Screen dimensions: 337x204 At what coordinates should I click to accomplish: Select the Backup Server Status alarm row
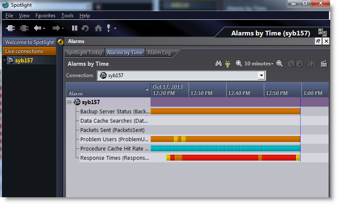coord(115,111)
